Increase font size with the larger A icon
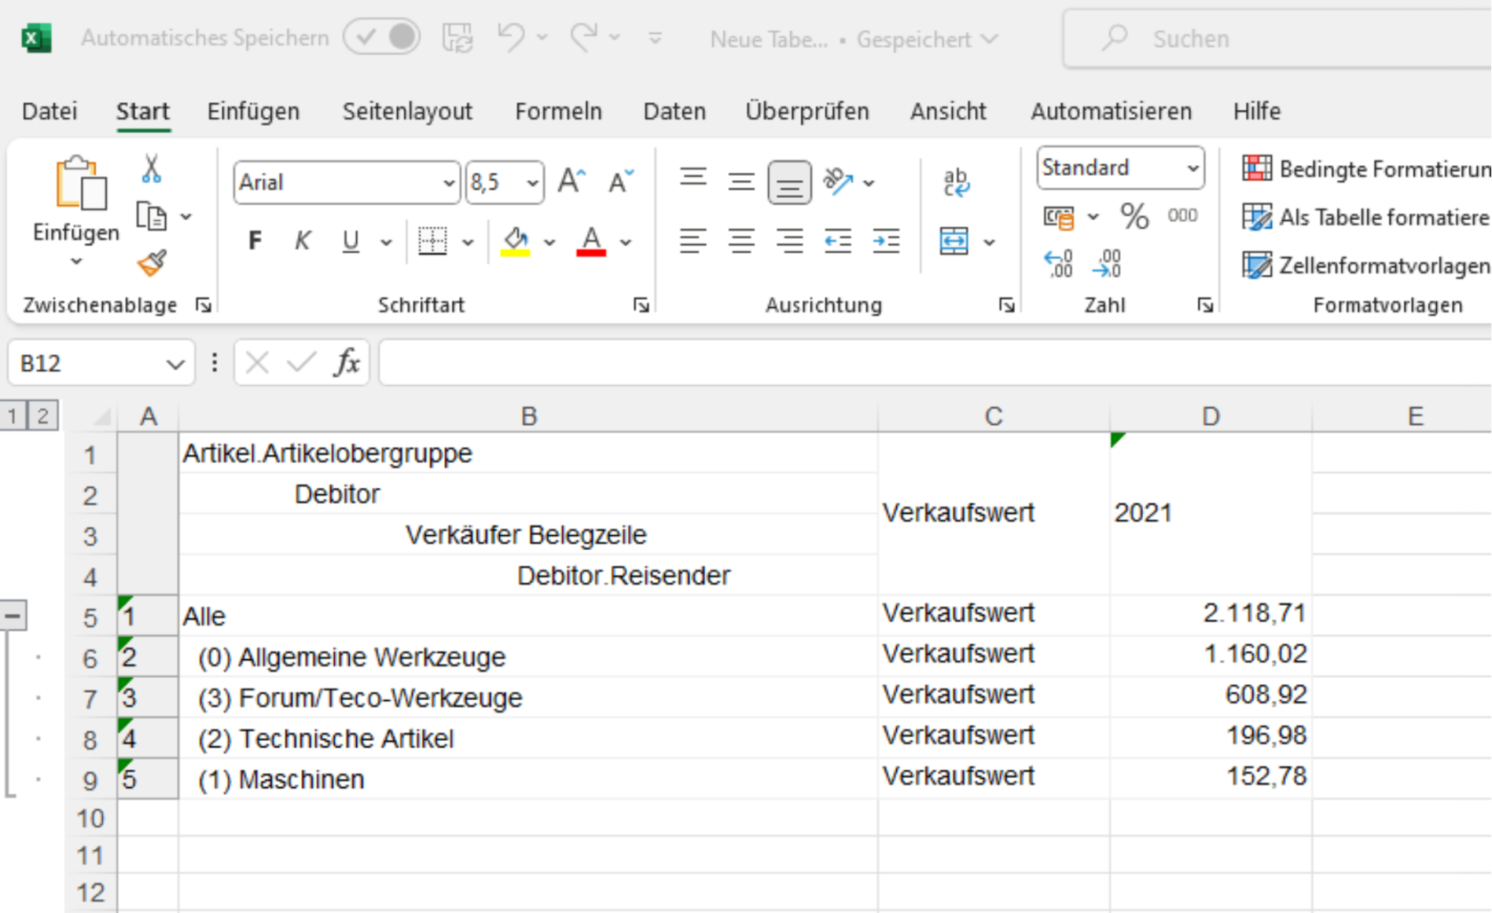The width and height of the screenshot is (1492, 913). 572,182
